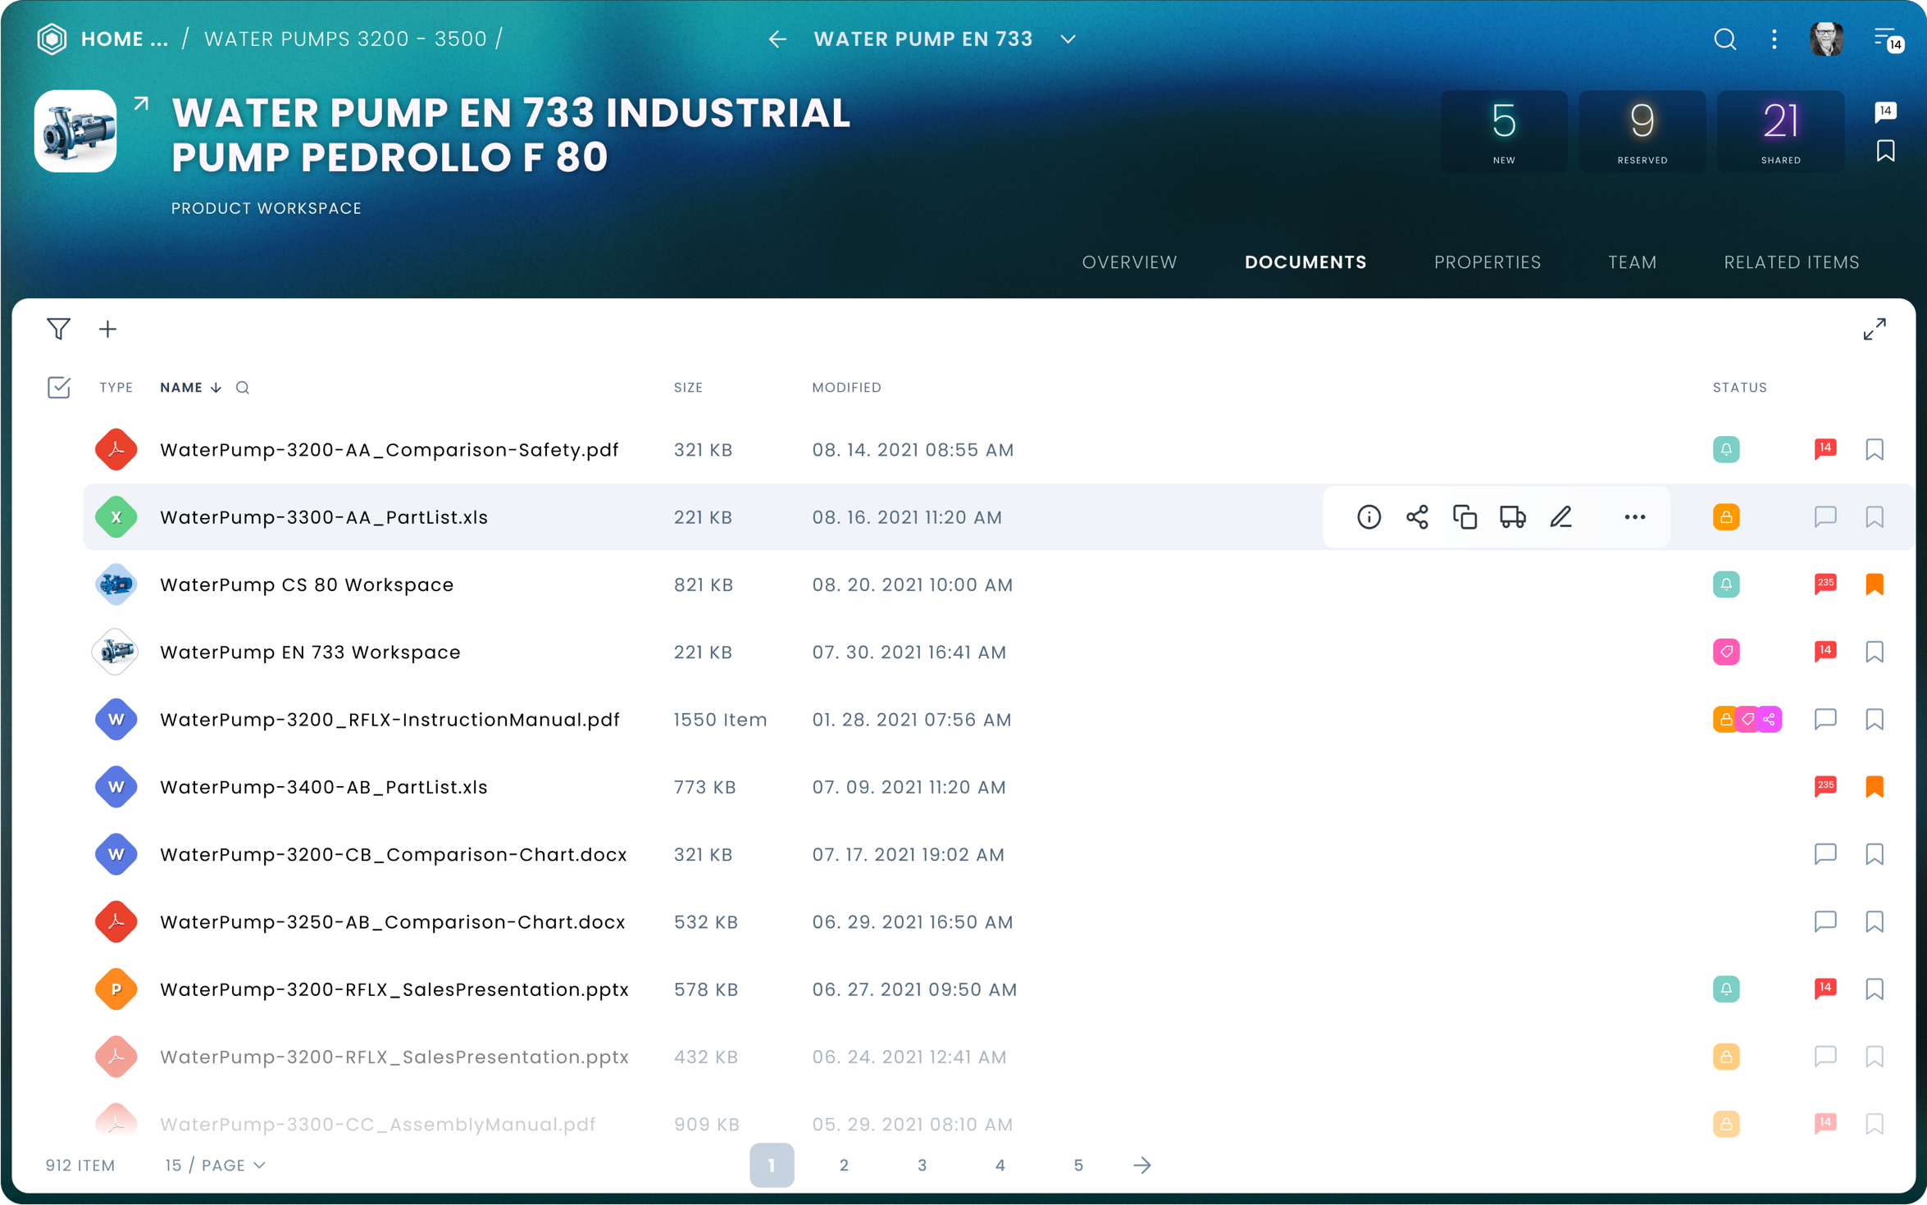Screen dimensions: 1927x1205
Task: Click share icon in hovered row toolbar
Action: point(1417,516)
